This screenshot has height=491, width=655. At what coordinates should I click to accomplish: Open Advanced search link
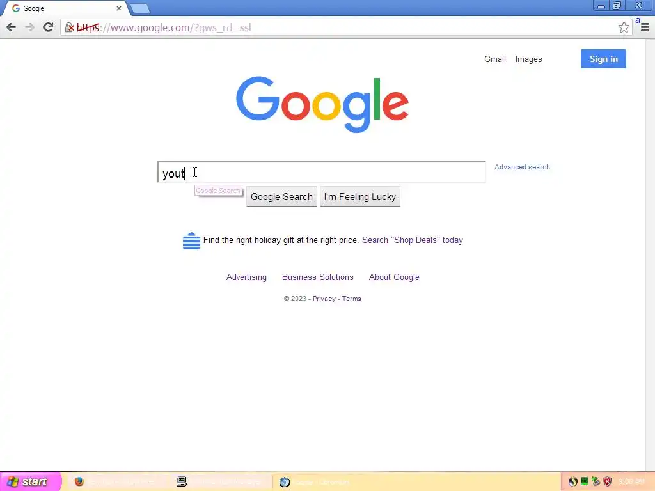[522, 167]
